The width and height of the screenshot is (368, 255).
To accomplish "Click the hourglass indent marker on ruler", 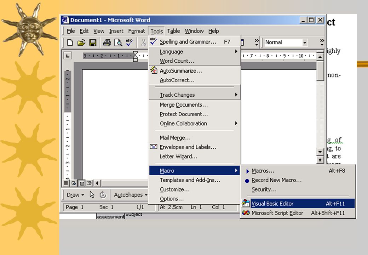I will 135,56.
